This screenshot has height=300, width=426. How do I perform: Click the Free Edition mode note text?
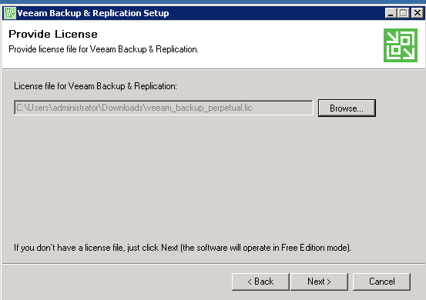click(x=183, y=248)
